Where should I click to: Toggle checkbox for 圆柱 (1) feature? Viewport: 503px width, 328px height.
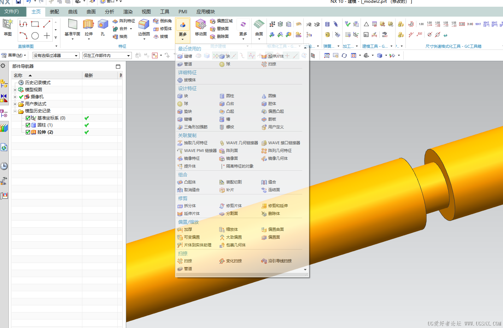(x=28, y=125)
